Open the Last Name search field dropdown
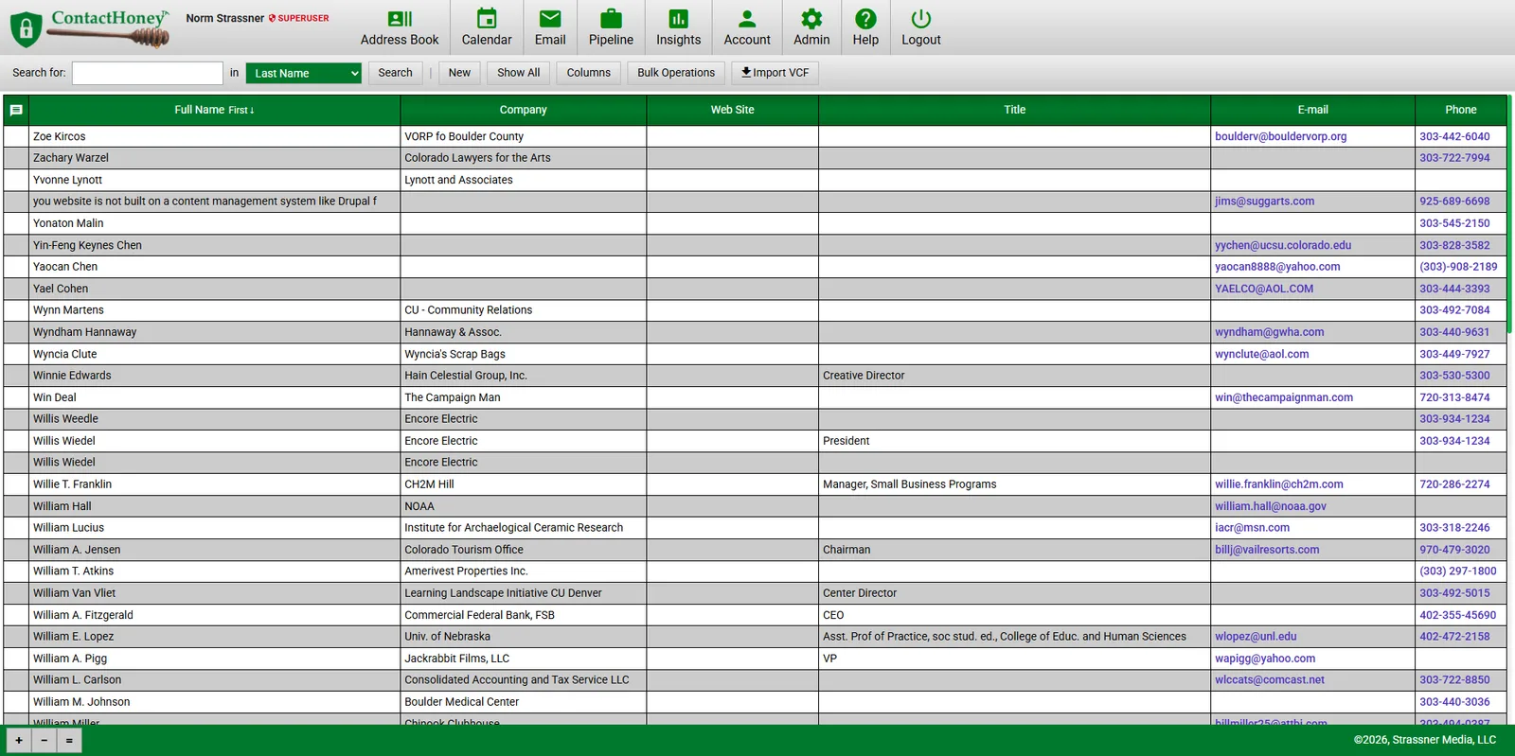This screenshot has width=1515, height=756. click(x=303, y=73)
